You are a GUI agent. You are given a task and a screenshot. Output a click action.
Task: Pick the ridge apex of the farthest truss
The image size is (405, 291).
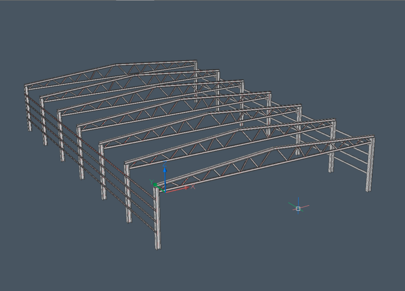coord(115,65)
